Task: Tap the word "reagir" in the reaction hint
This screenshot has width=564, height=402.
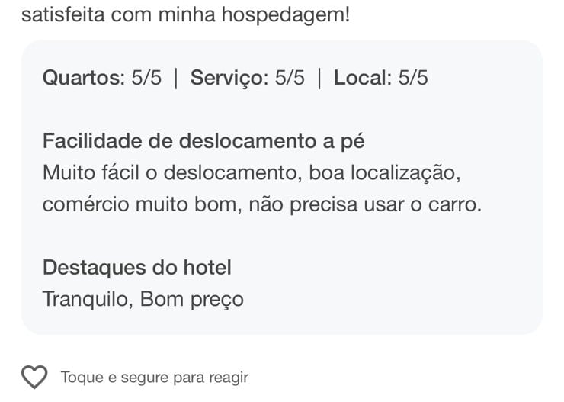Action: tap(227, 377)
